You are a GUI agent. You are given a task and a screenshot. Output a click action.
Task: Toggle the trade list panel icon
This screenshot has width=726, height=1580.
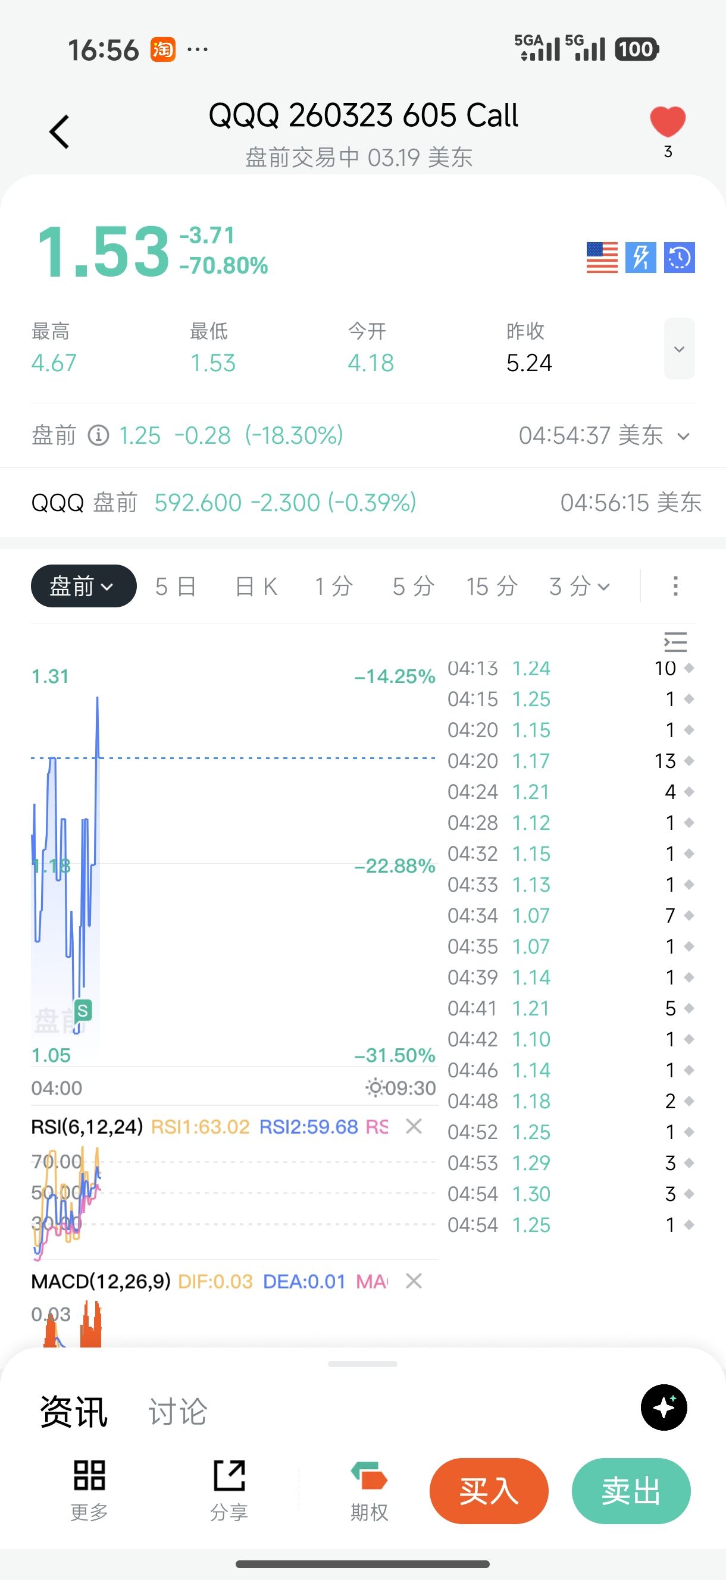[675, 641]
